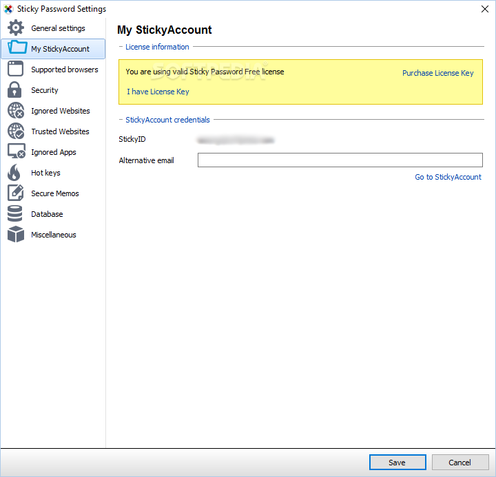496x477 pixels.
Task: Go to Security settings
Action: point(53,90)
